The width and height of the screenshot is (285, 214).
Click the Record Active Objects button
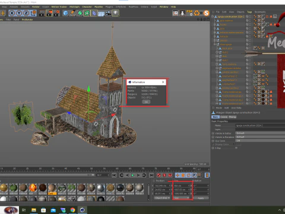[159, 175]
